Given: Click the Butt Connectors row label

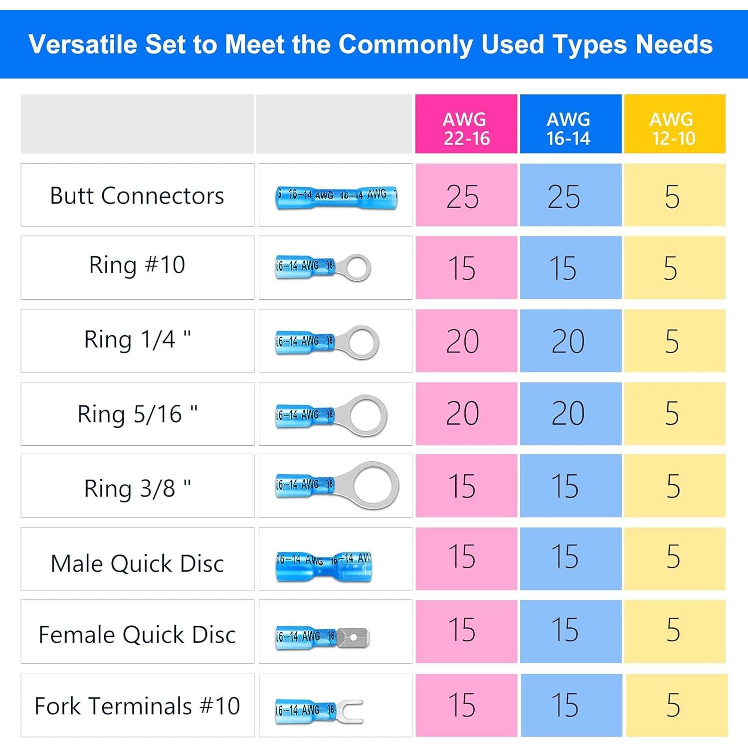Looking at the screenshot, I should click(x=137, y=195).
